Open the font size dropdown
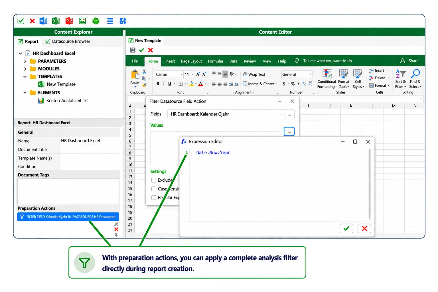Viewport: 438px width, 292px height. pyautogui.click(x=192, y=74)
